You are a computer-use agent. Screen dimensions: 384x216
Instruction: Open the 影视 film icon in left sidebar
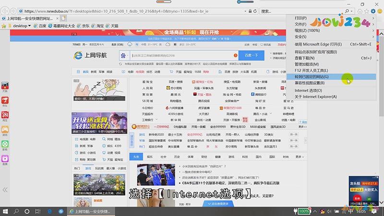pyautogui.click(x=5, y=144)
